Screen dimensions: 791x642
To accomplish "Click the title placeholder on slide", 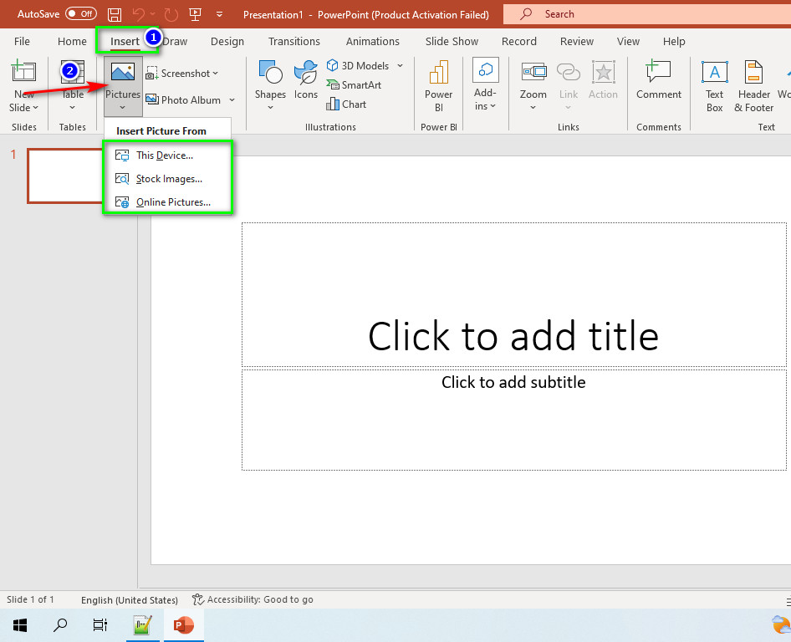I will pos(513,295).
